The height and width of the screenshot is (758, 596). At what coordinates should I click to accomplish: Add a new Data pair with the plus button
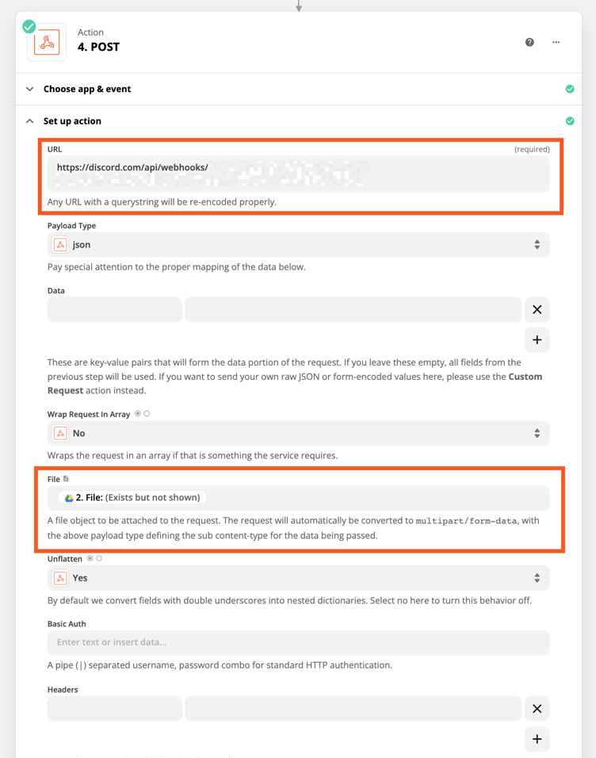(537, 339)
